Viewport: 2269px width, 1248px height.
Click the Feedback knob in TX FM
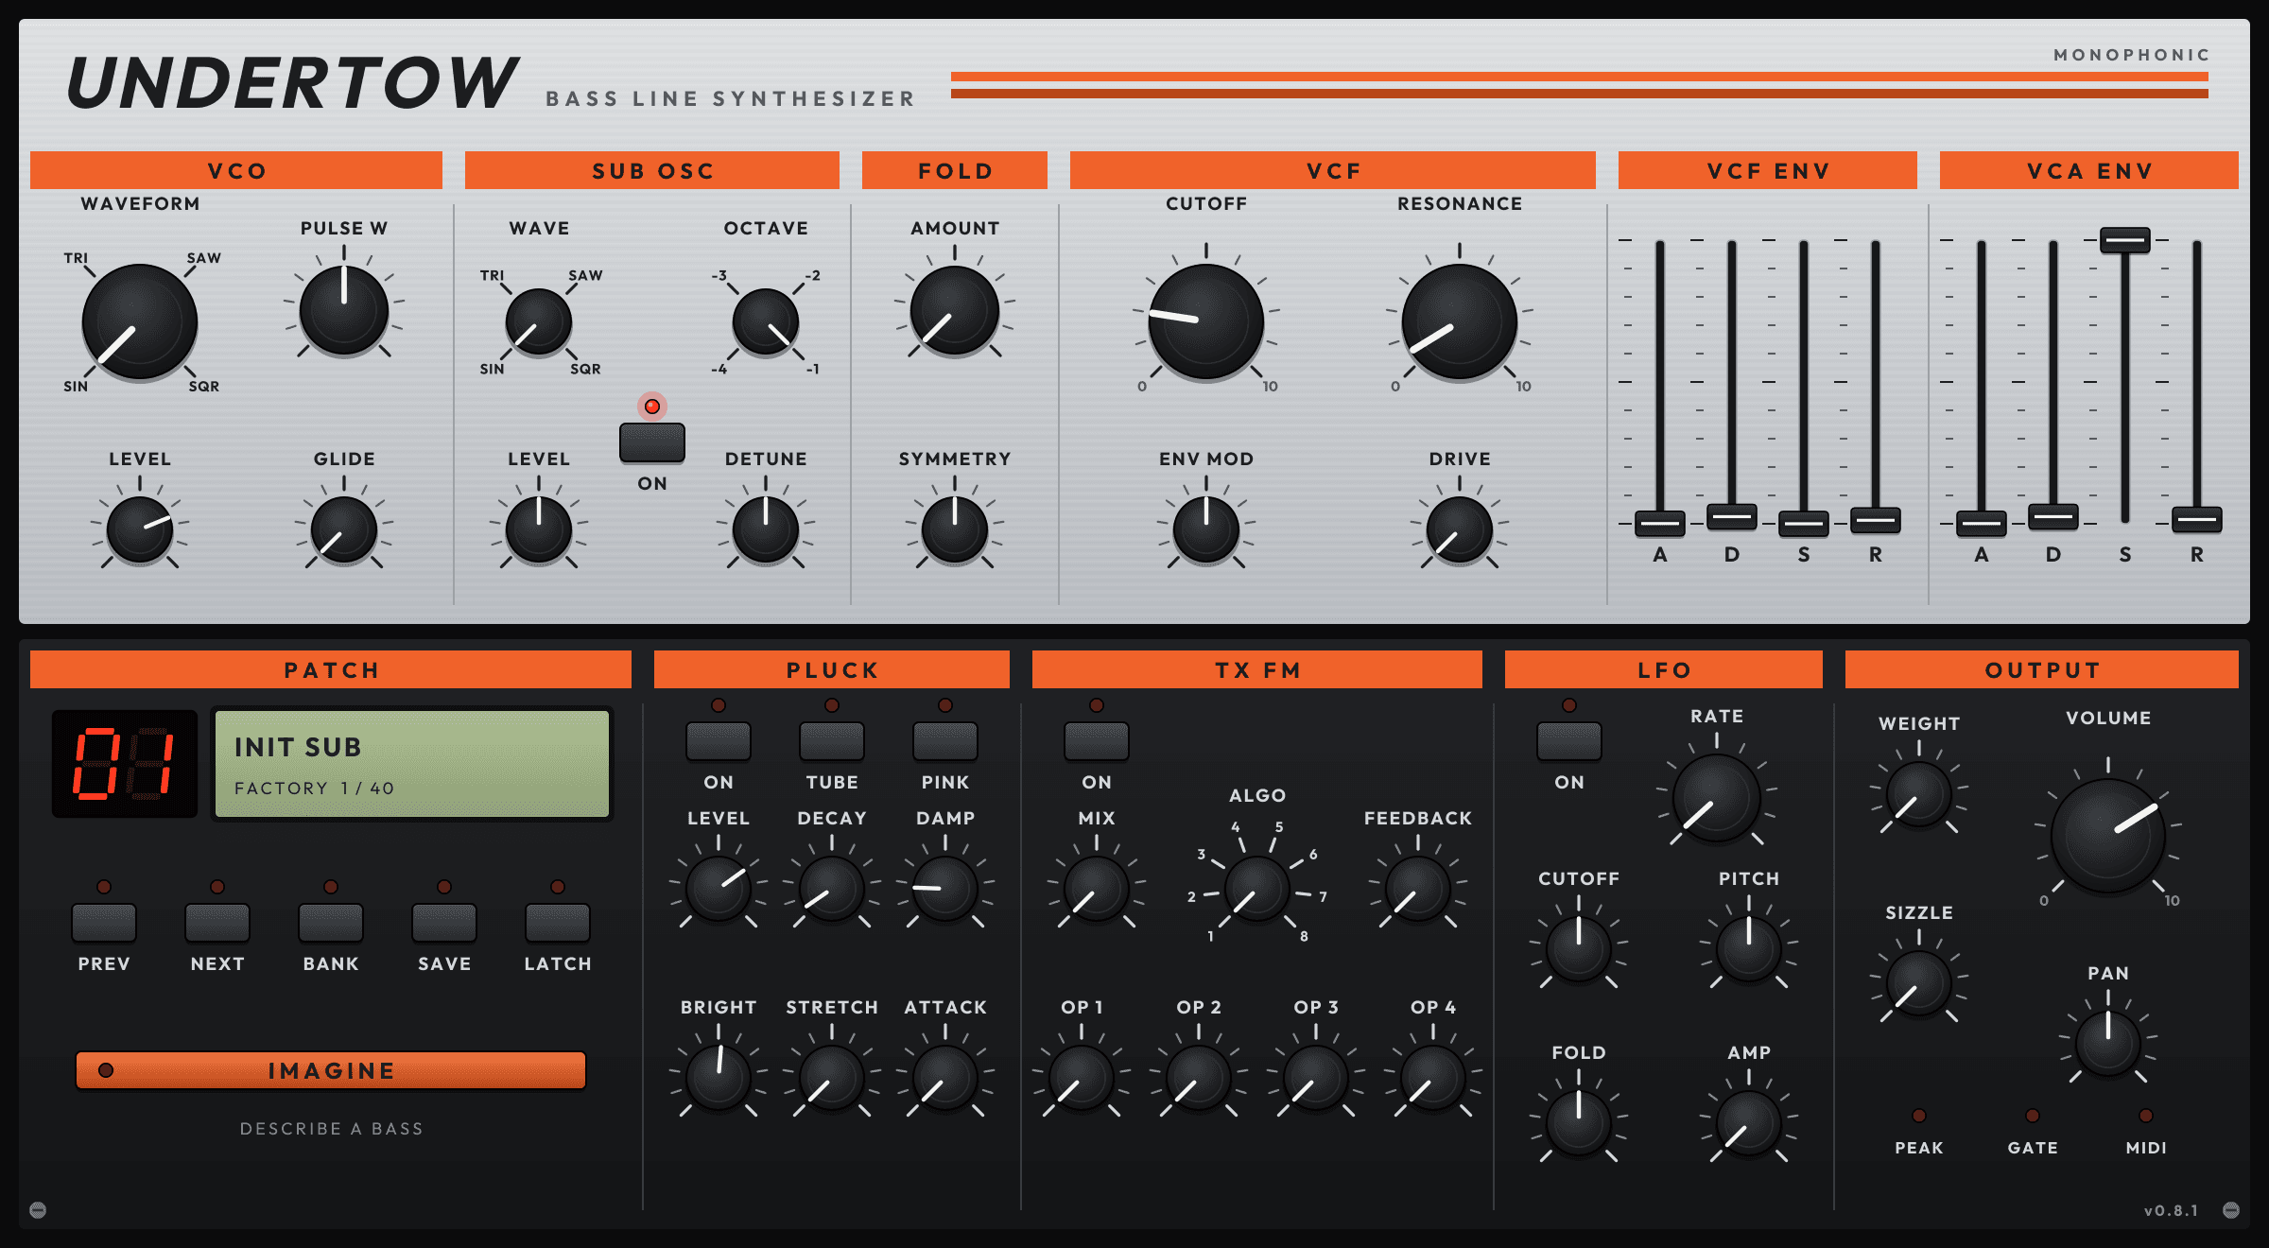click(x=1418, y=889)
